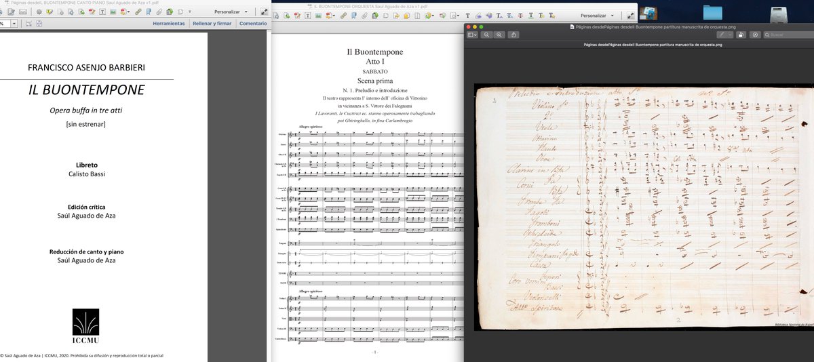Viewport: 814px width, 362px height.
Task: Click 'Scena prima' heading in Orquesta score
Action: coord(374,81)
